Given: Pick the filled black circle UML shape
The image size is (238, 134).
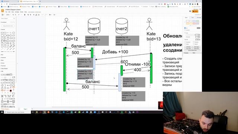Looking at the screenshot, I should point(11,90).
